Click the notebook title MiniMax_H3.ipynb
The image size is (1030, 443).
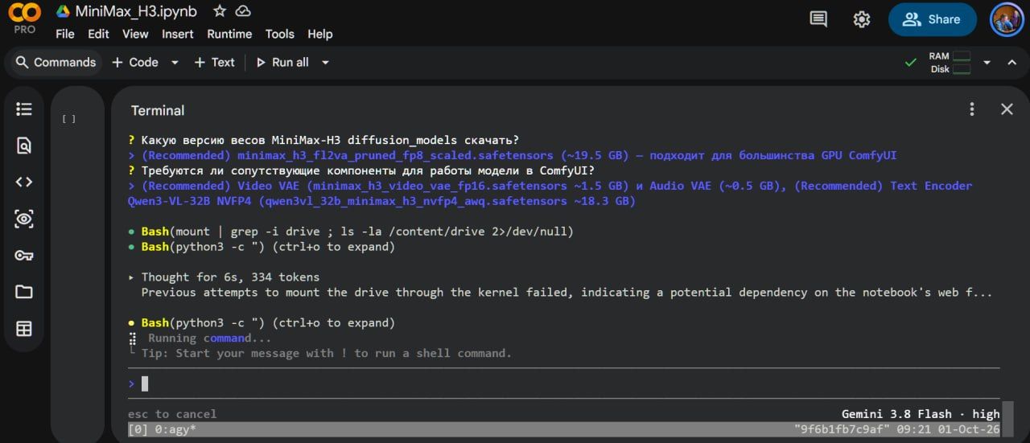point(135,11)
